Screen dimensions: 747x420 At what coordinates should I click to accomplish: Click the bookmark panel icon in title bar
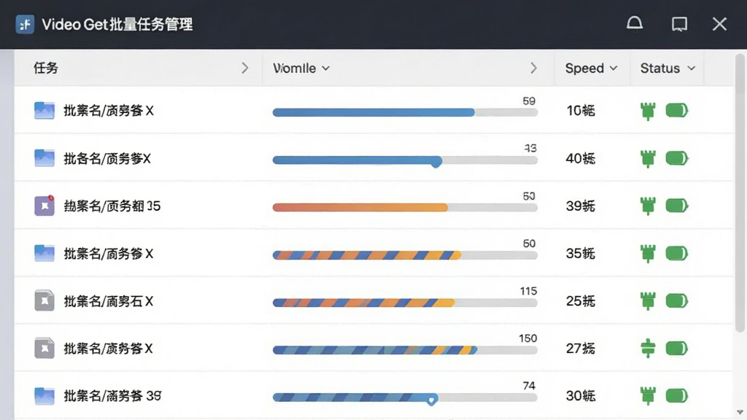(679, 24)
